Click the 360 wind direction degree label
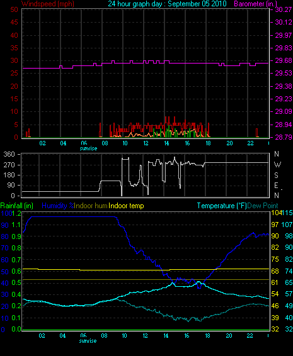293x356 pixels. (9, 154)
